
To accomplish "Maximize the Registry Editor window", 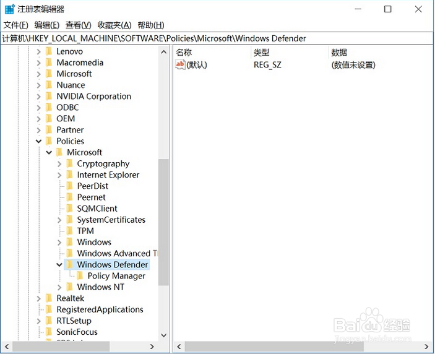I will pos(388,9).
